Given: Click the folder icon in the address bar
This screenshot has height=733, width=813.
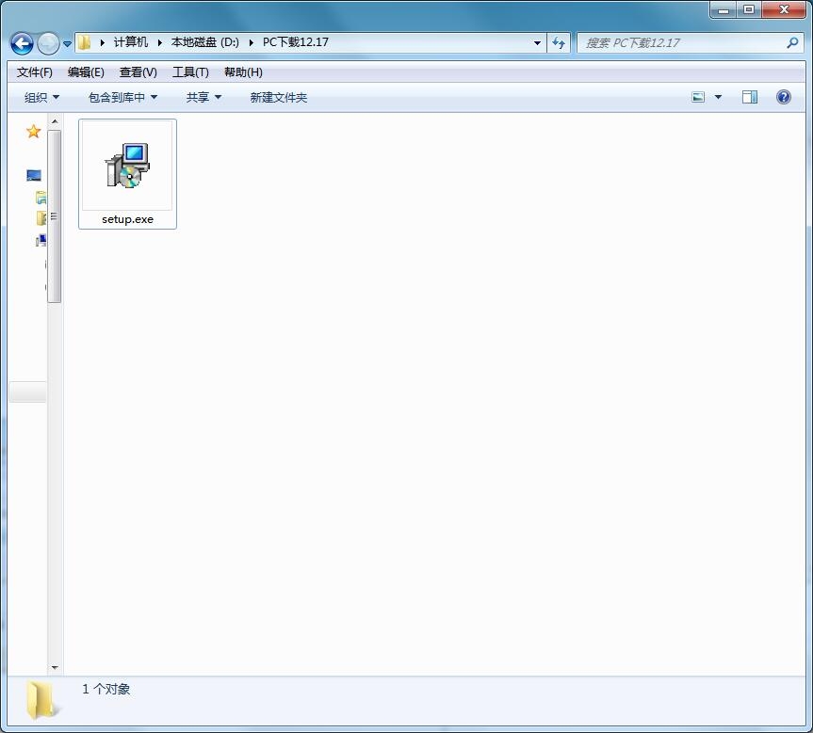Looking at the screenshot, I should (85, 42).
